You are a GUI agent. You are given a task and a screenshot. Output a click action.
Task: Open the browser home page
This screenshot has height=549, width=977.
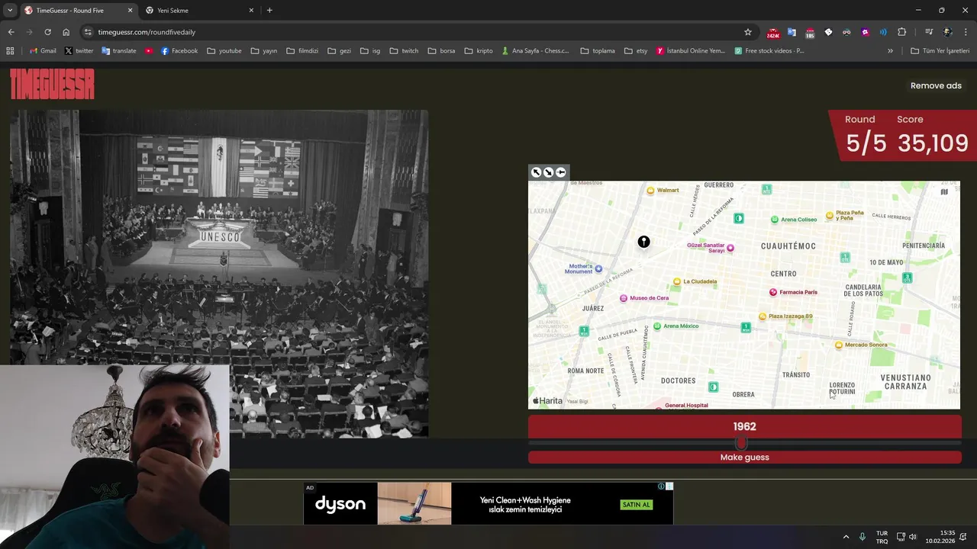tap(66, 32)
